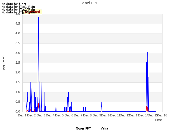Image resolution: width=179 pixels, height=134 pixels.
Task: Click the 2.0 y-axis tick label
Action: click(x=18, y=73)
